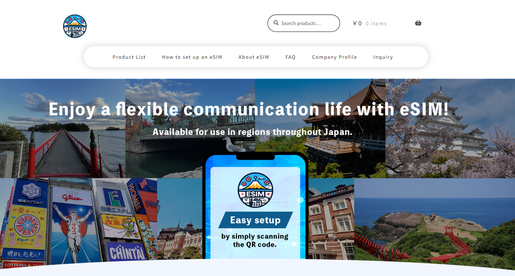Click the red bridge photo

[62, 152]
